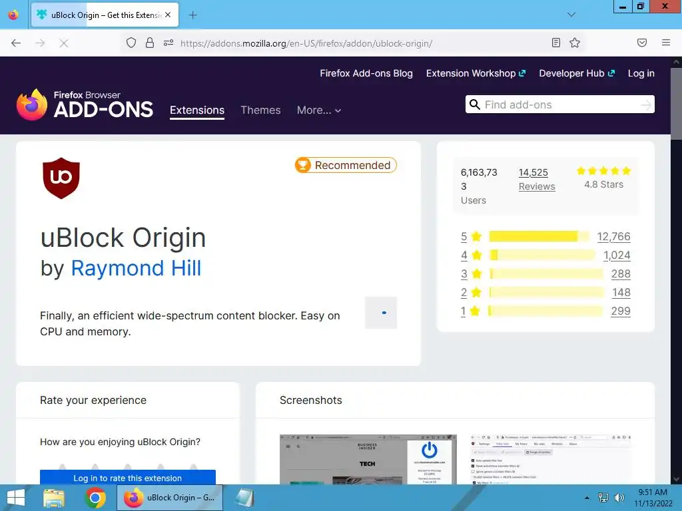Viewport: 682px width, 511px height.
Task: Open author Raymond Hill's profile
Action: point(136,268)
